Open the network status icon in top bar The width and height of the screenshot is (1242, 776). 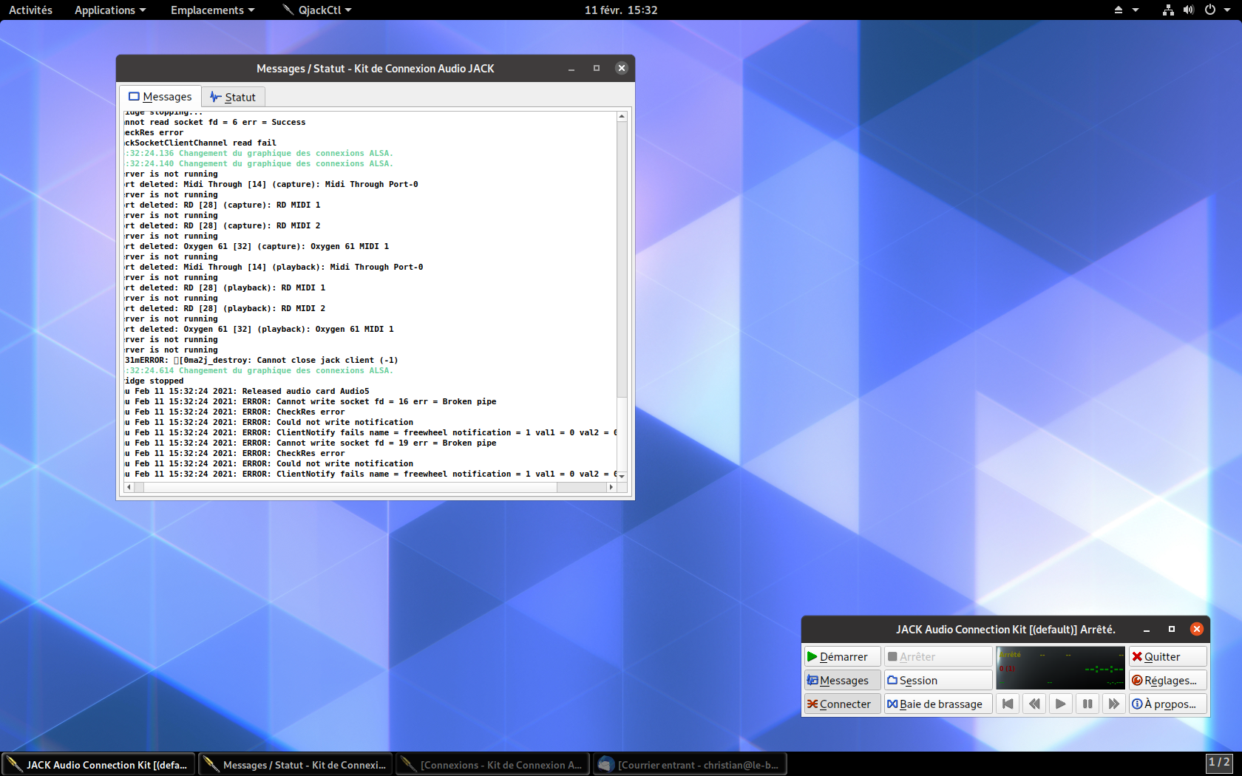(1168, 10)
